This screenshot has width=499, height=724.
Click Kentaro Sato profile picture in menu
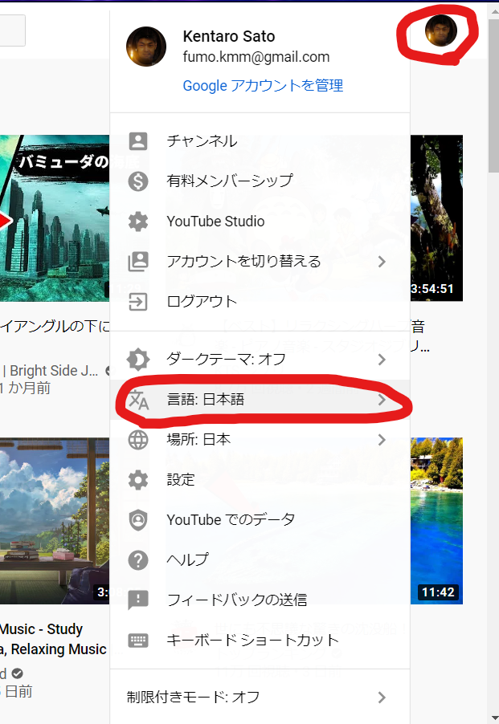(x=146, y=47)
